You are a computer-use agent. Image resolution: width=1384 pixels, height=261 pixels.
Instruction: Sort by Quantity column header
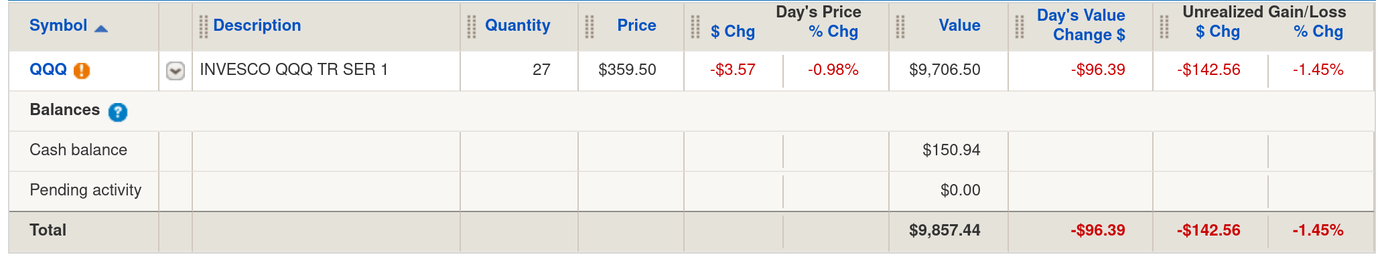pos(518,25)
